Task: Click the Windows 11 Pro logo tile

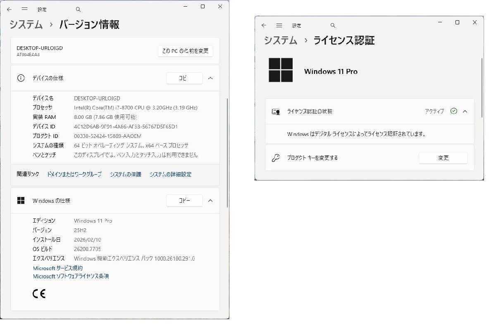Action: [x=281, y=71]
